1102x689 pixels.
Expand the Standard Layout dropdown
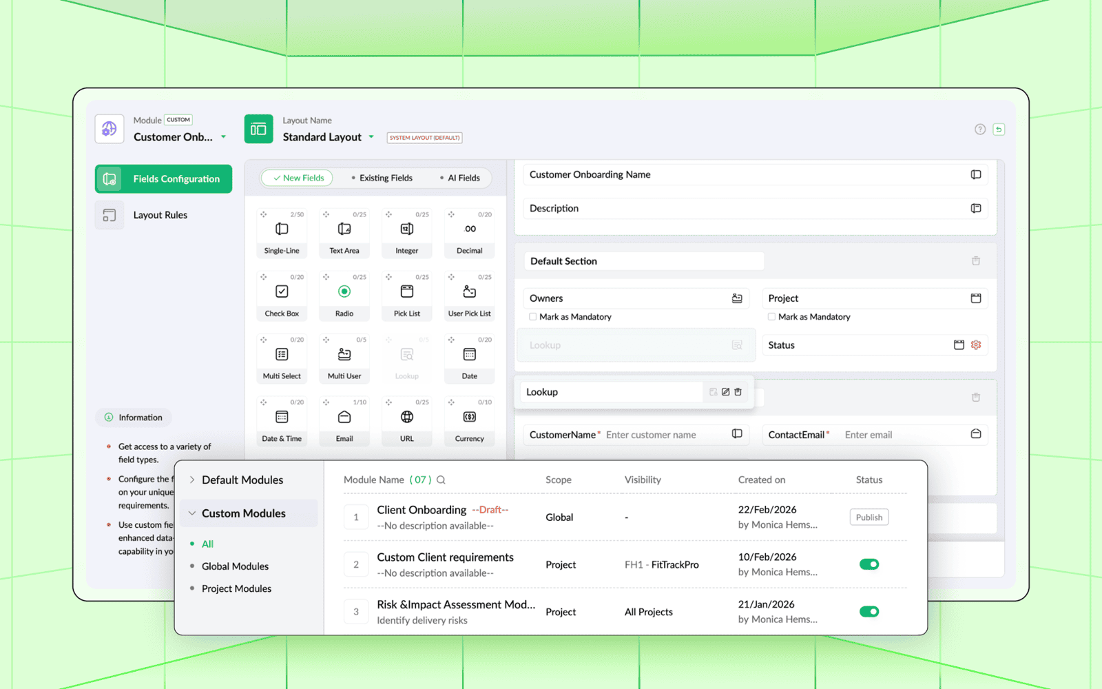click(371, 137)
